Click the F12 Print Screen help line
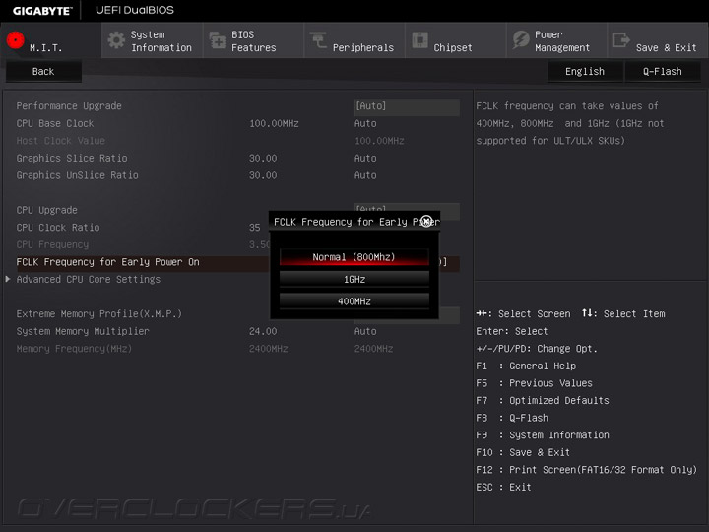 [x=587, y=470]
